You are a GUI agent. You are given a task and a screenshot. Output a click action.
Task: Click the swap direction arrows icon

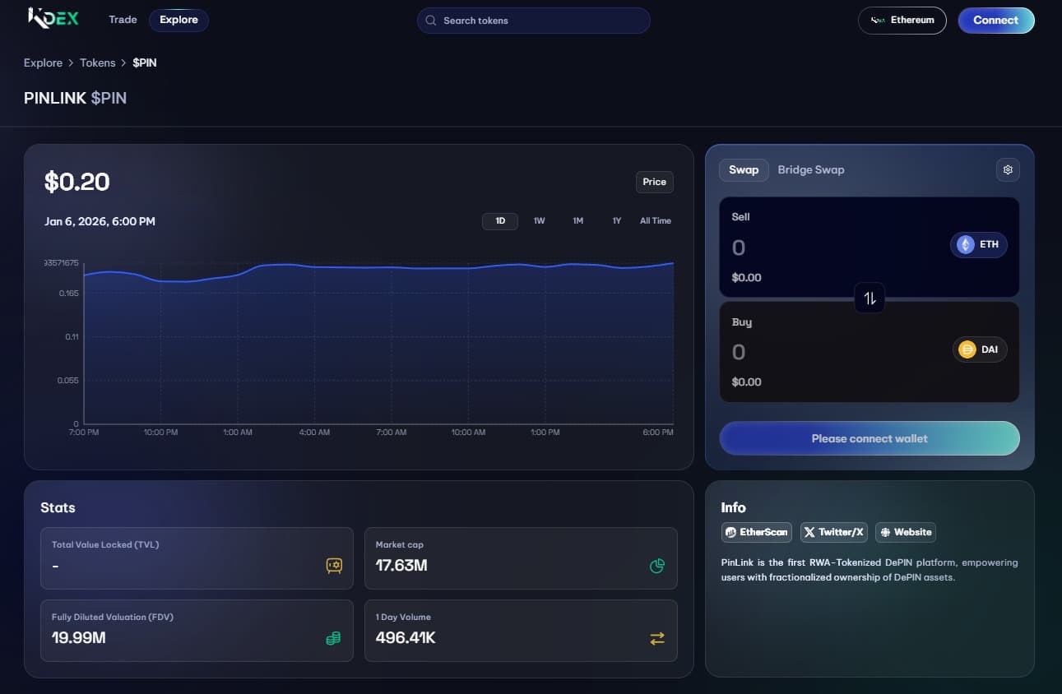[x=870, y=298]
